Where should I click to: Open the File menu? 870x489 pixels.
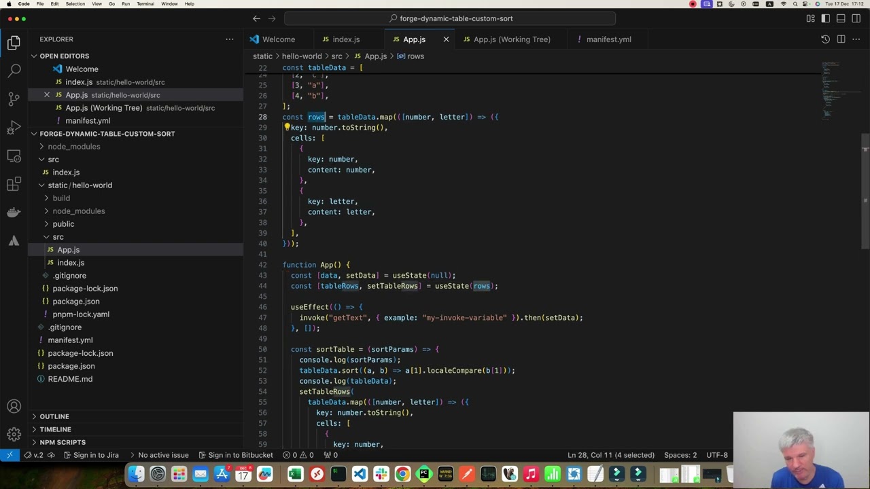click(40, 4)
